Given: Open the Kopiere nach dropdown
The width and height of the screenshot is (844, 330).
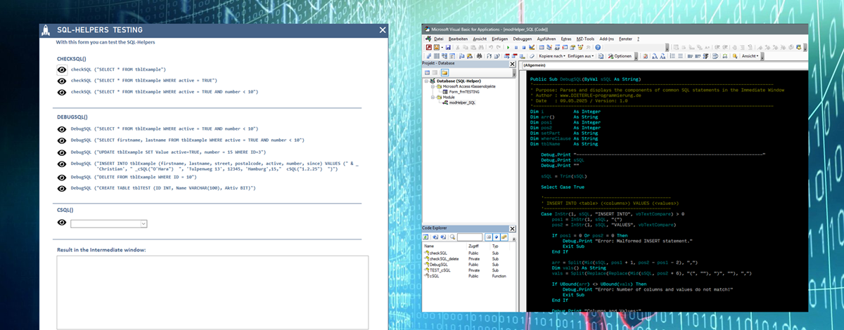Looking at the screenshot, I should [x=552, y=56].
